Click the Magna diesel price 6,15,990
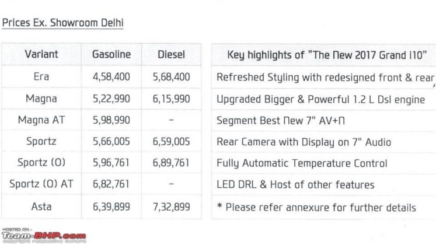 coord(172,99)
